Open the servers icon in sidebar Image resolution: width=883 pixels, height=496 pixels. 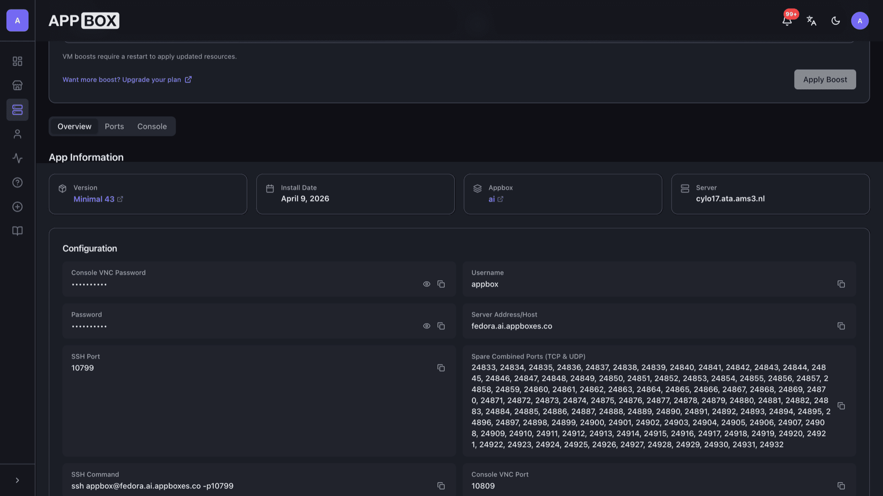point(17,110)
